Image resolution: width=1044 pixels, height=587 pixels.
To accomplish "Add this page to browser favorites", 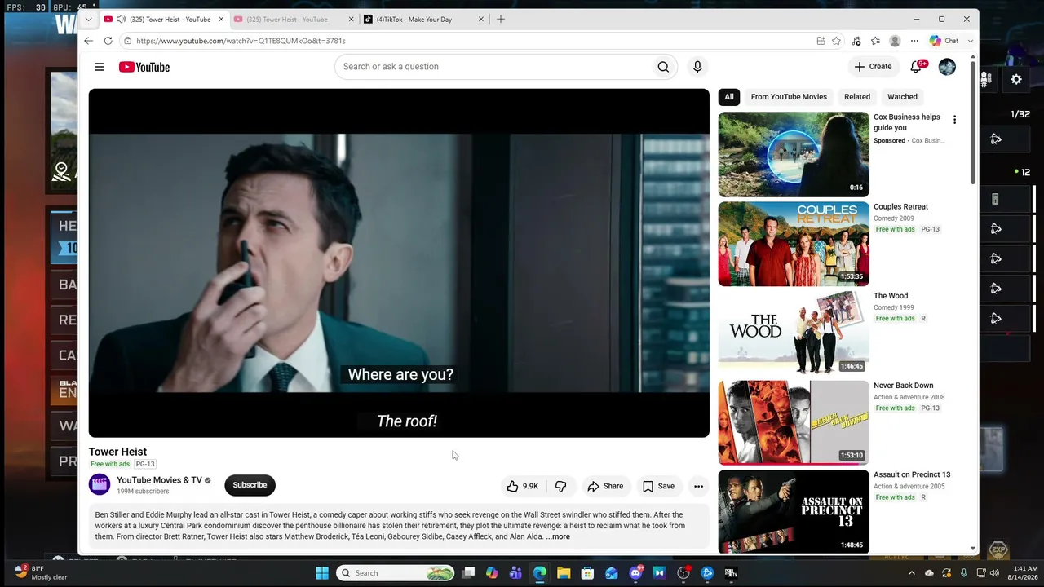I will tap(836, 41).
